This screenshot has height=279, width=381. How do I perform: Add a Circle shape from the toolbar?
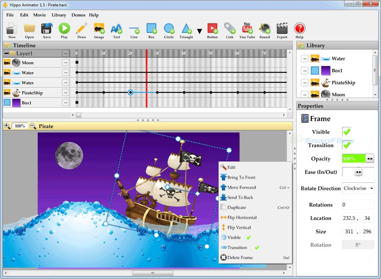pos(169,29)
